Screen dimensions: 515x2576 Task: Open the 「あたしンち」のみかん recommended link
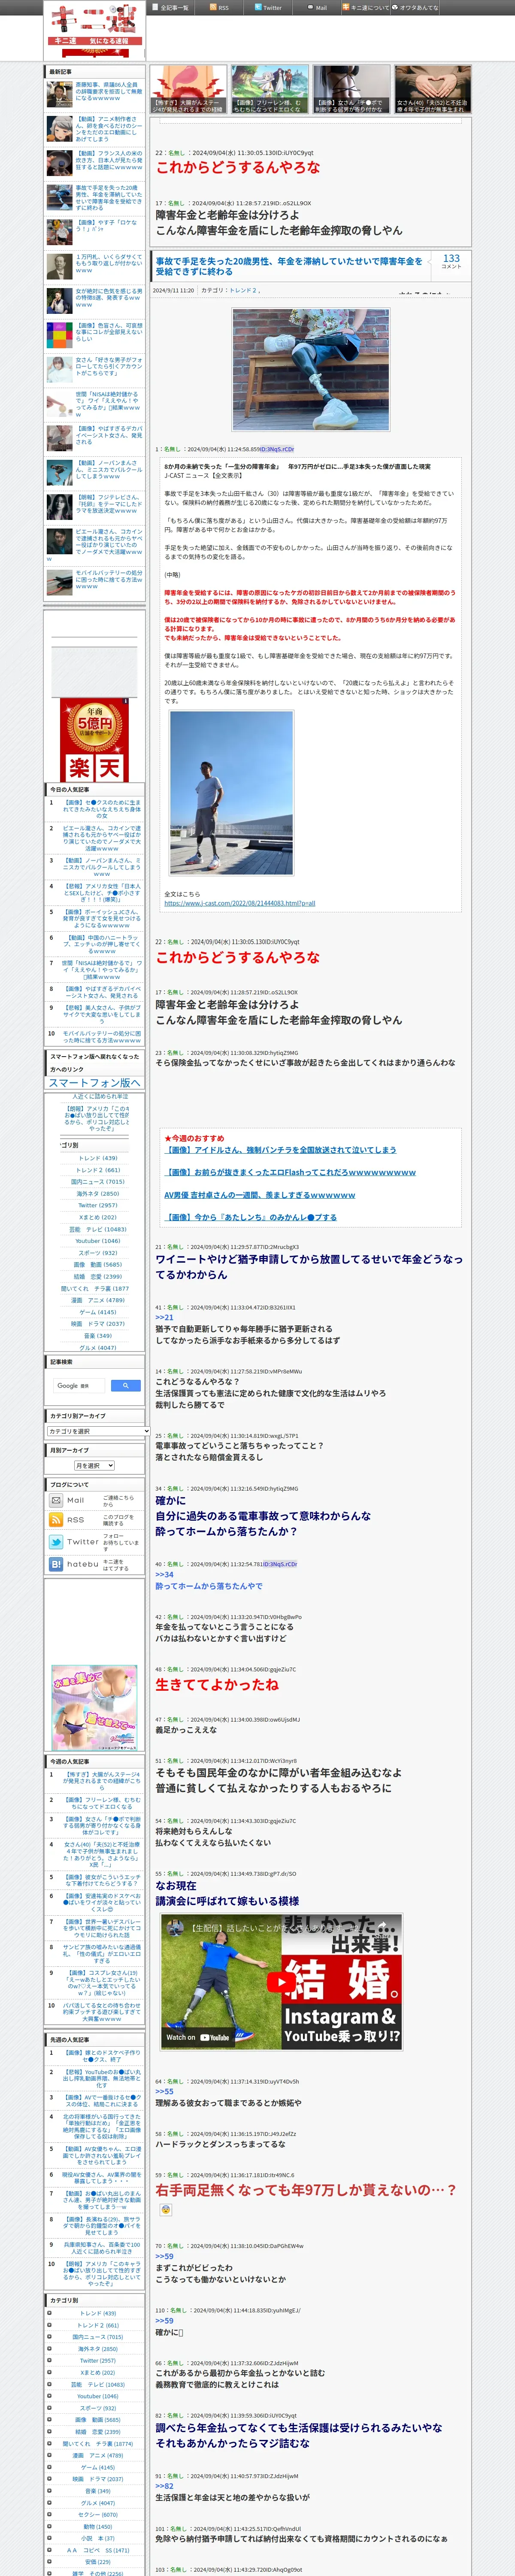coord(250,1217)
